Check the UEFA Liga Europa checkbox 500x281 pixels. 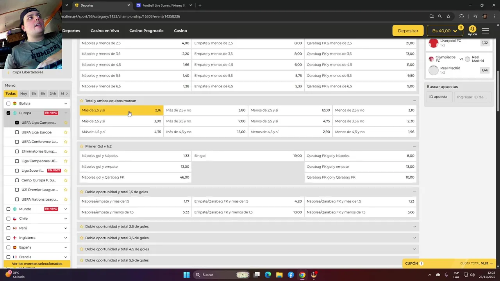(x=17, y=132)
